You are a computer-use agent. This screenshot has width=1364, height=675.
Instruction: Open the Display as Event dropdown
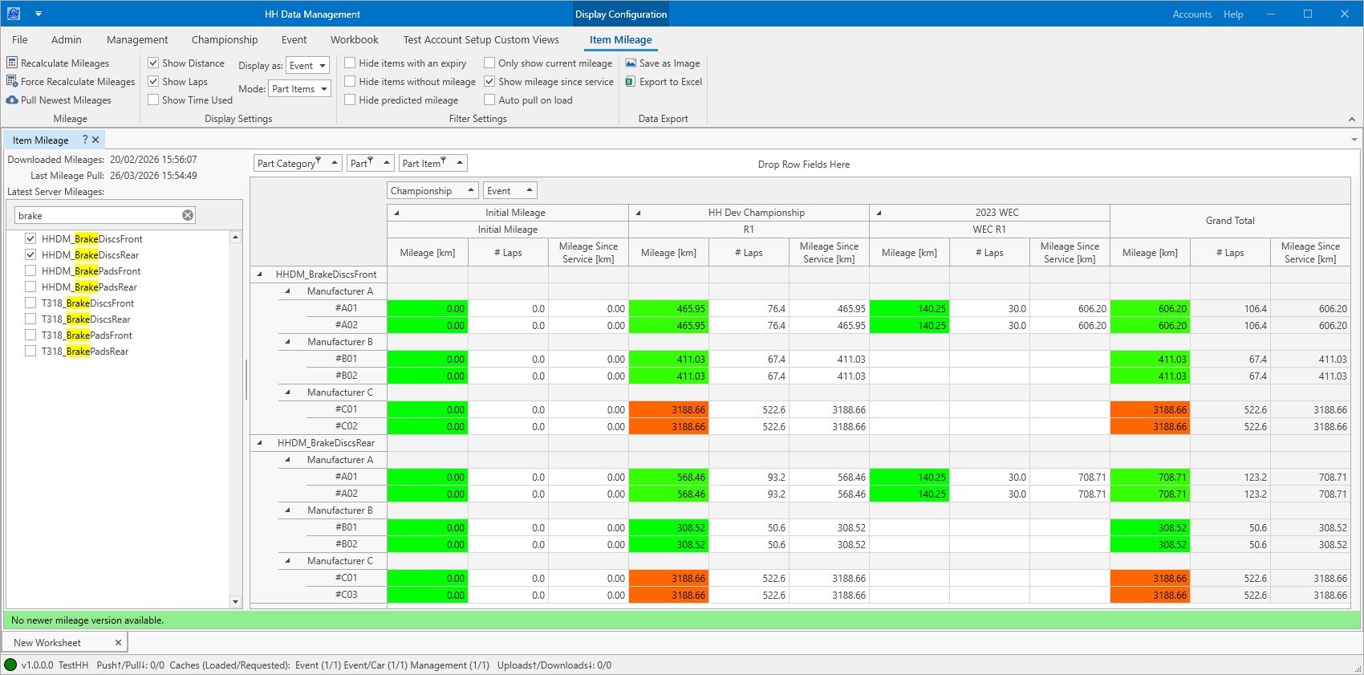click(307, 66)
